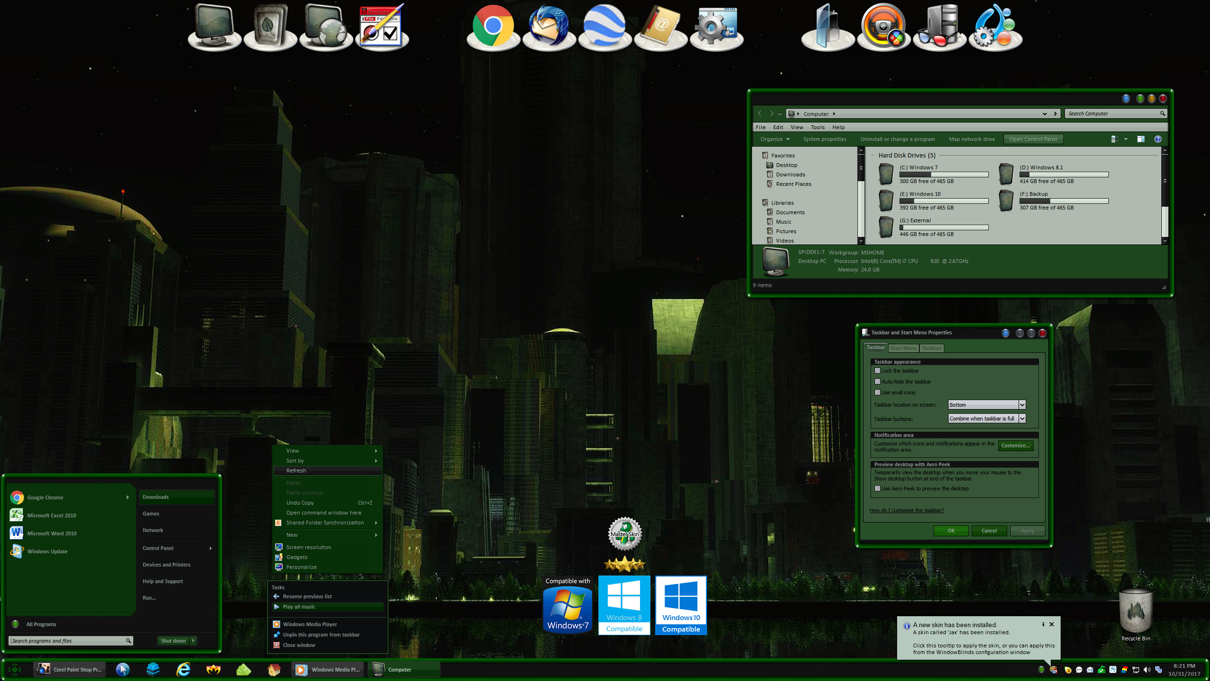Screen dimensions: 1210x681
Task: Open Internet Explorer in taskbar
Action: 183,669
